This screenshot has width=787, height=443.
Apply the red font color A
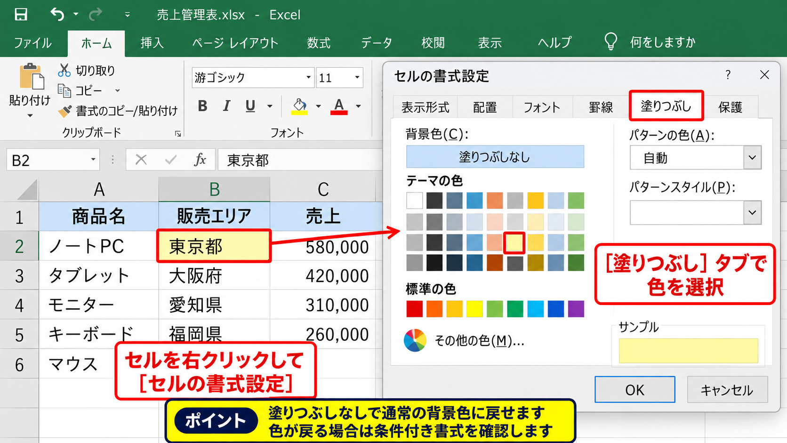338,106
